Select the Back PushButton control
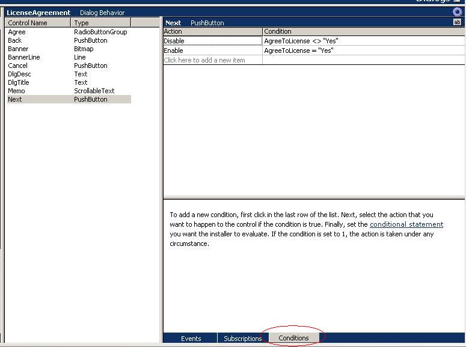Viewport: 466px width, 347px height. pos(15,40)
